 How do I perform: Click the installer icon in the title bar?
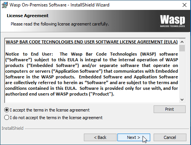click(x=5, y=5)
